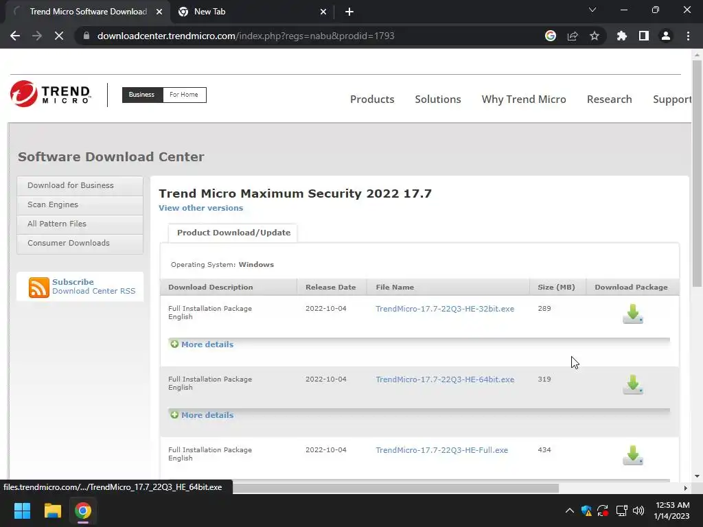Switch to the New Tab browser tab
This screenshot has width=703, height=527.
pos(251,12)
